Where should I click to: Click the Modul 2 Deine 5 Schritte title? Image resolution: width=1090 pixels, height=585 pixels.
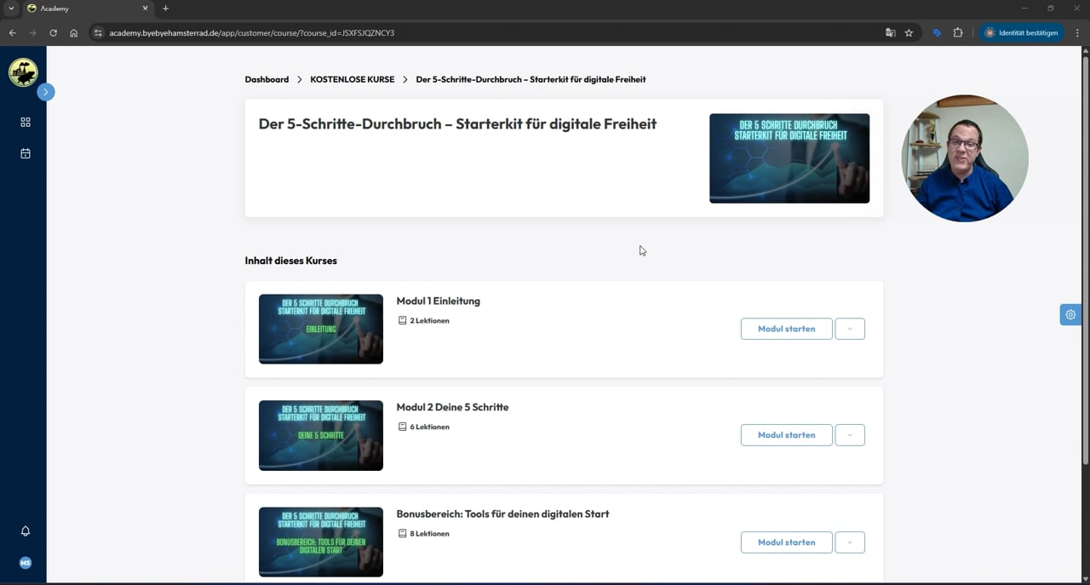(x=452, y=407)
